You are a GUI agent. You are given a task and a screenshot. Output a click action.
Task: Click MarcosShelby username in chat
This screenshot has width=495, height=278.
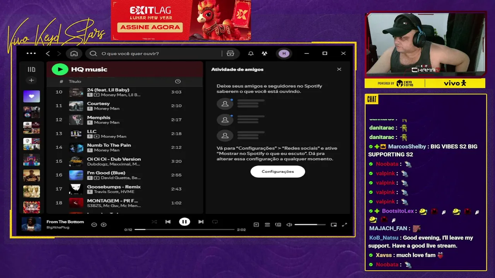[x=407, y=147]
